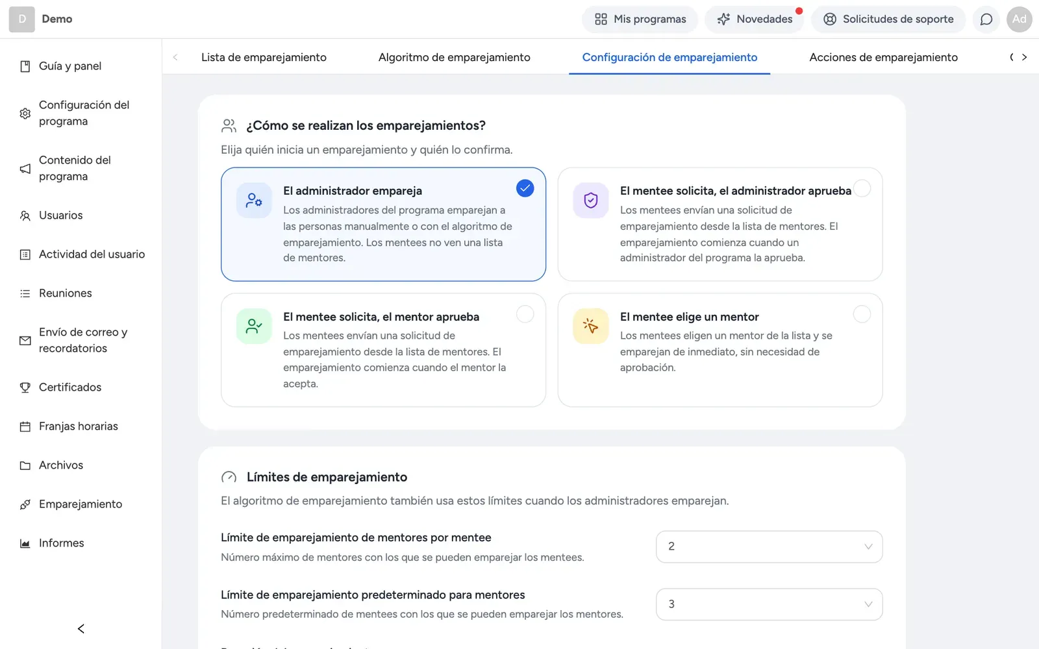Viewport: 1039px width, 649px height.
Task: Click the Límites de emparejamiento heading
Action: [327, 477]
